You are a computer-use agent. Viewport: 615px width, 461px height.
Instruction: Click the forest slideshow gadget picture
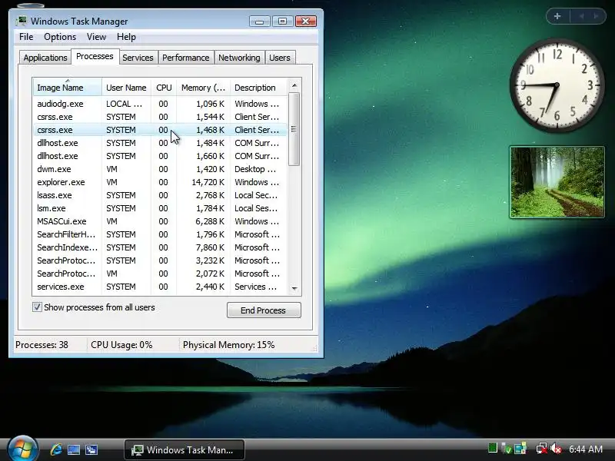(557, 182)
